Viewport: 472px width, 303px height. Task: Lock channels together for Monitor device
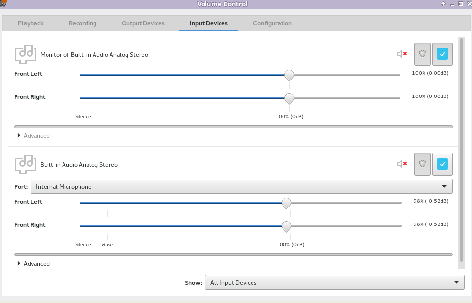[x=422, y=54]
